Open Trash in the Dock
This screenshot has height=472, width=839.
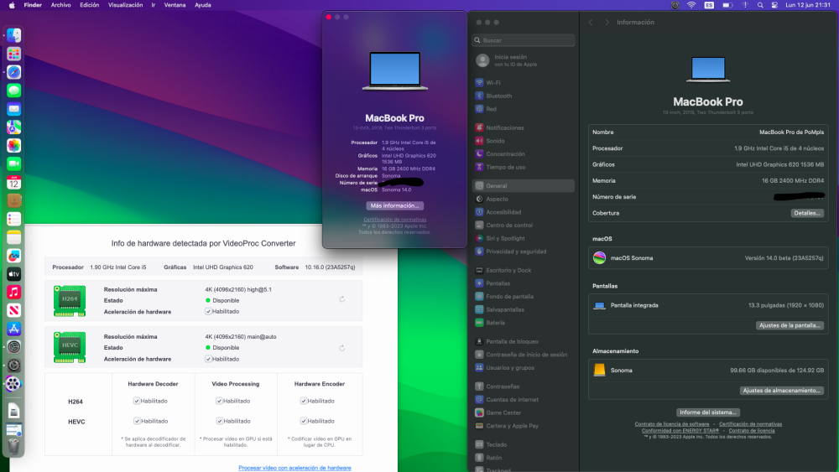(x=14, y=446)
